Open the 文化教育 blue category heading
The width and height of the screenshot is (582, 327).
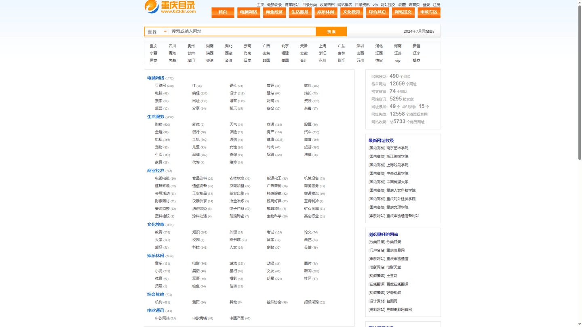click(x=156, y=224)
